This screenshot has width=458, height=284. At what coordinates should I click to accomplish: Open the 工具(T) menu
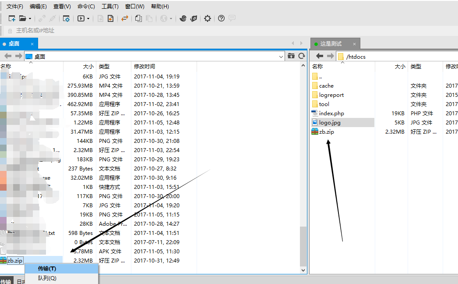pyautogui.click(x=110, y=7)
